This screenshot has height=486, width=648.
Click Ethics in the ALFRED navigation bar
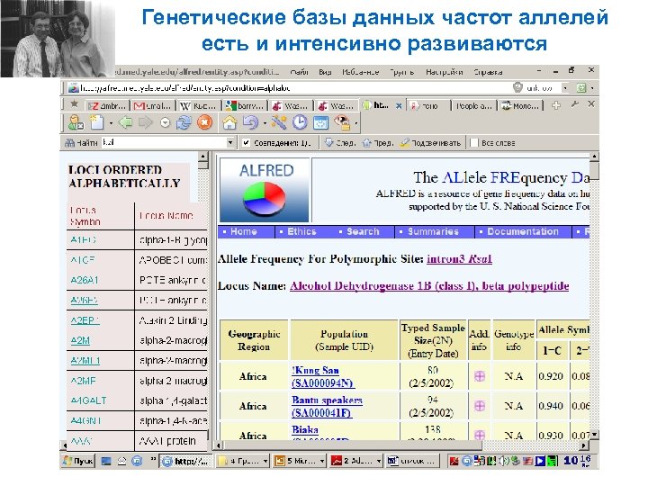pos(301,232)
